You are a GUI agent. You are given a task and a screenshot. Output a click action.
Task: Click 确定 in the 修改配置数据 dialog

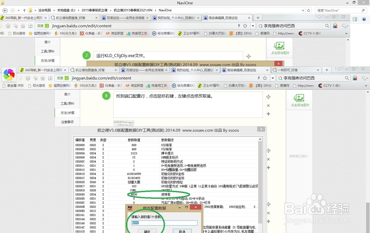pyautogui.click(x=147, y=232)
